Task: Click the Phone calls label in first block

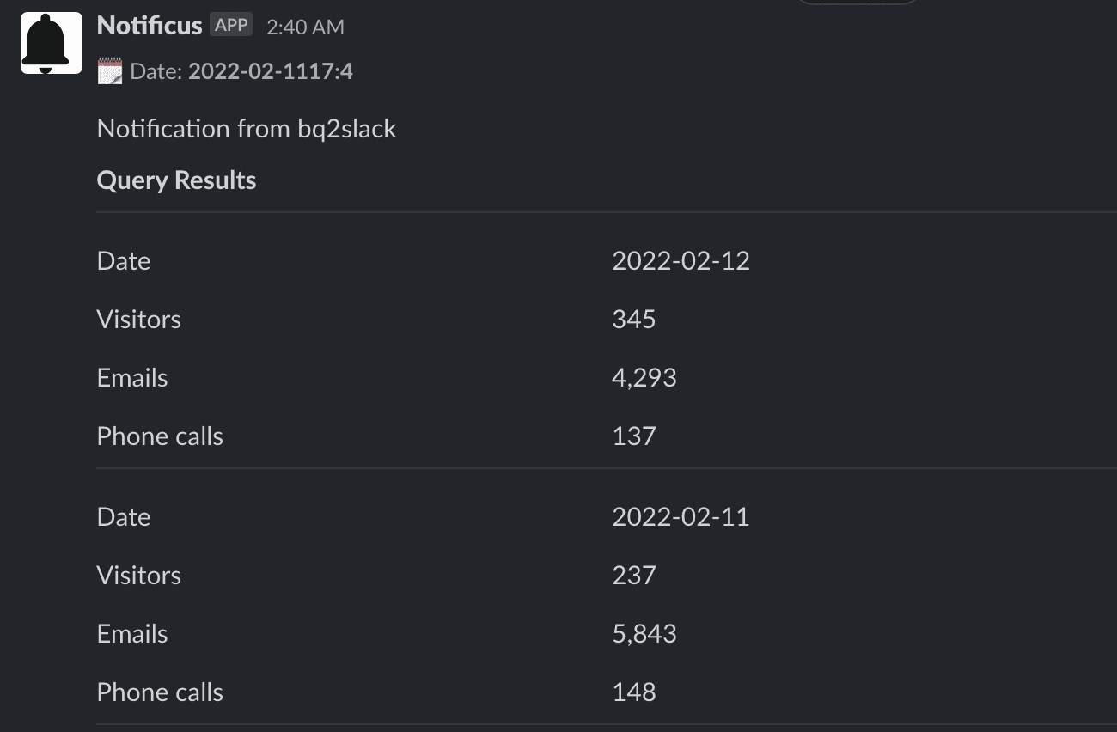Action: (160, 436)
